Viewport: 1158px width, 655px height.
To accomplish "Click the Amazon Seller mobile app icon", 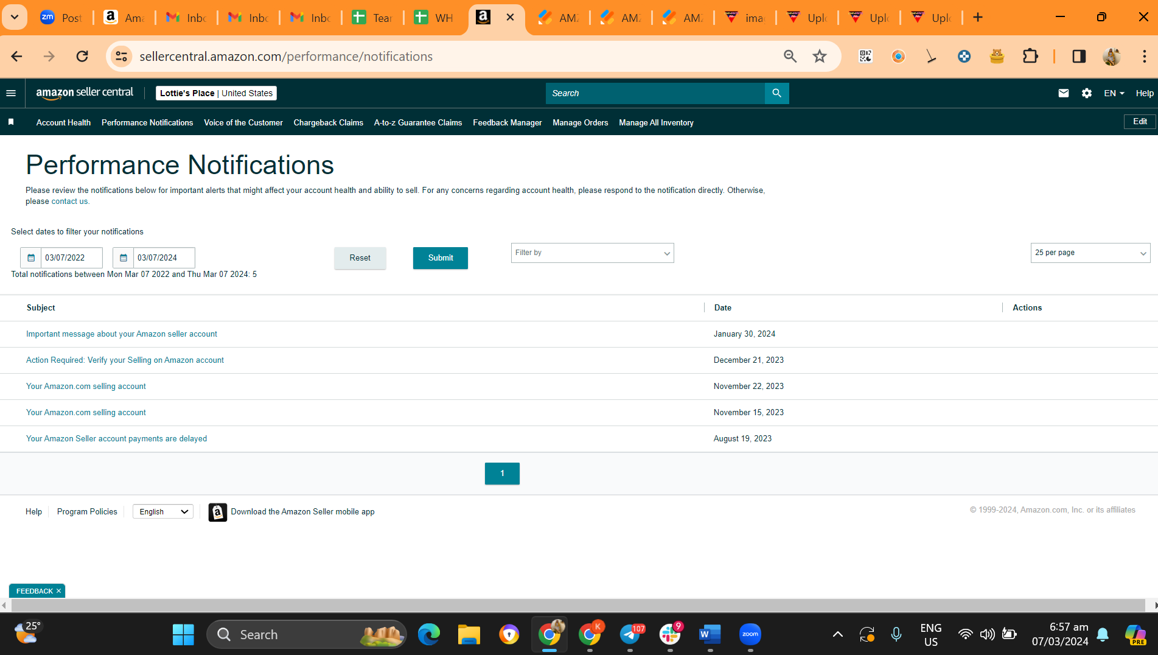I will click(218, 512).
